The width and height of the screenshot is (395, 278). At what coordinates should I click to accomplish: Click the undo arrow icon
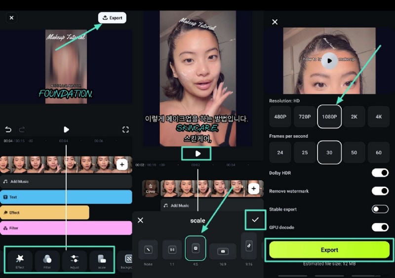(8, 129)
